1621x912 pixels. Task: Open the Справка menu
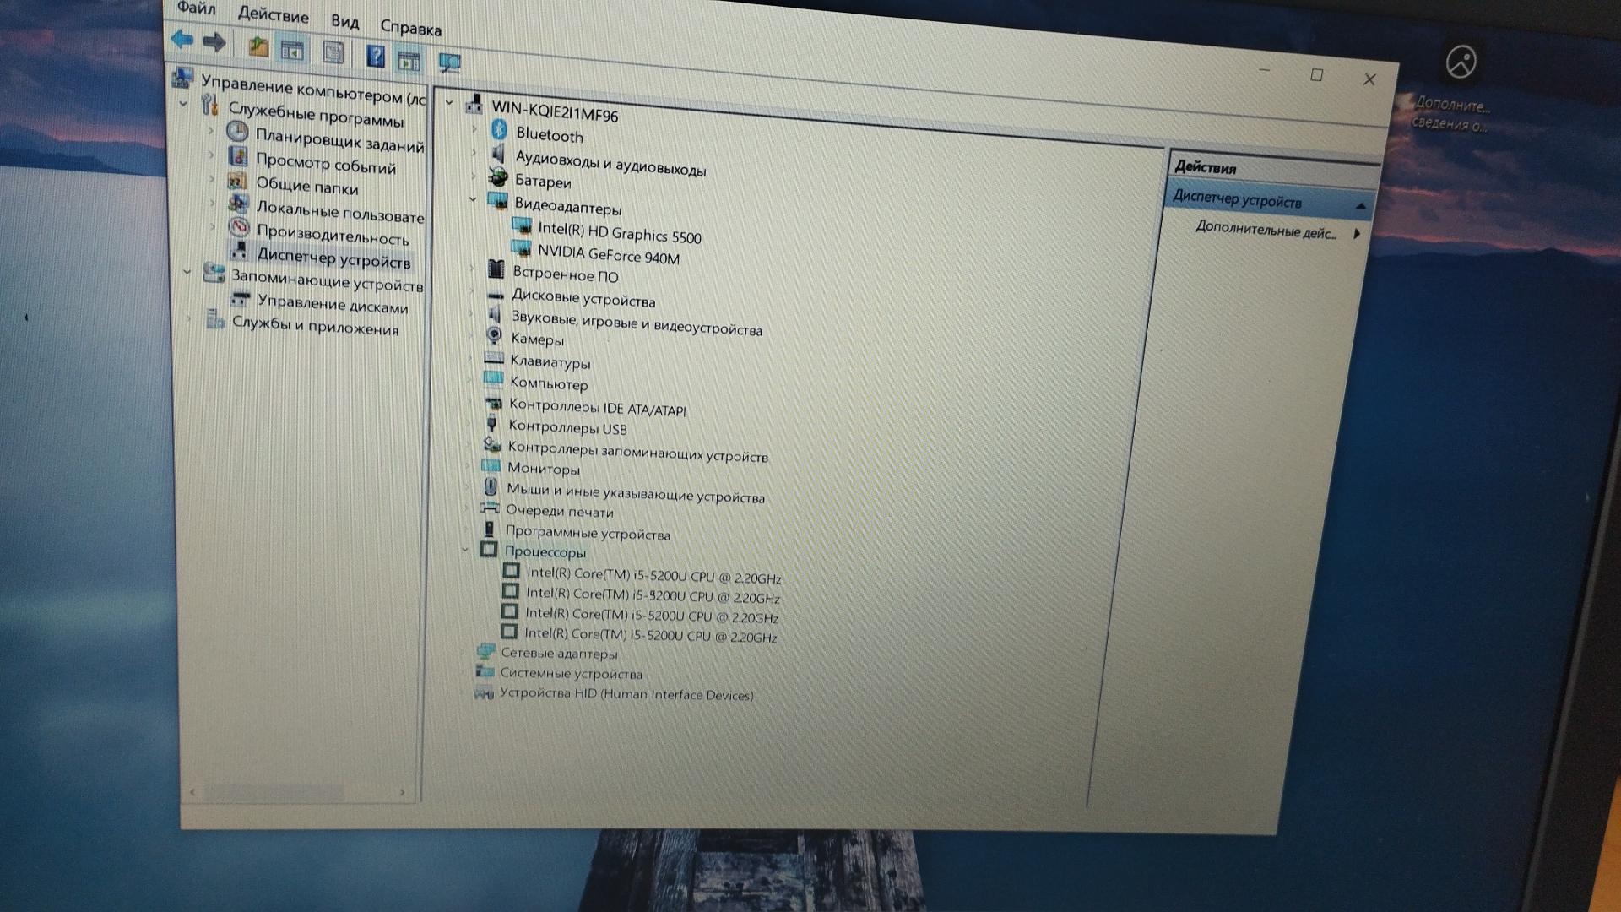pos(410,28)
